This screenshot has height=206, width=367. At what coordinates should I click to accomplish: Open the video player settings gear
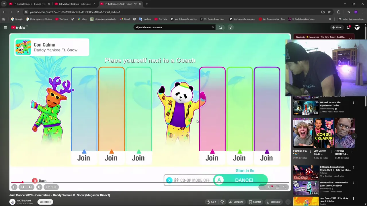click(270, 187)
